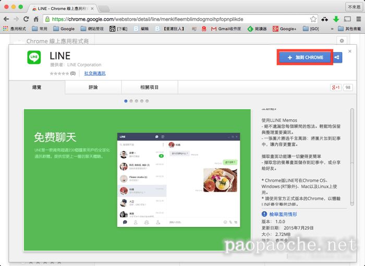The height and width of the screenshot is (266, 365).
Task: Open the Google bookmarks folder
Action: [x=64, y=29]
